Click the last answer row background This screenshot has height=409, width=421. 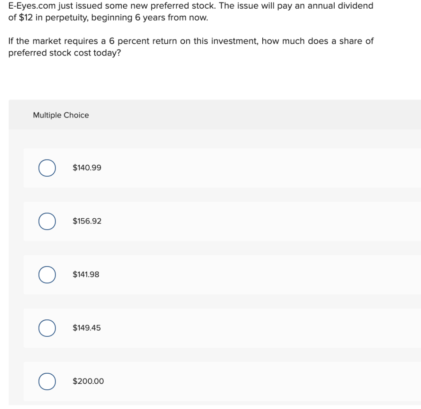click(x=247, y=381)
